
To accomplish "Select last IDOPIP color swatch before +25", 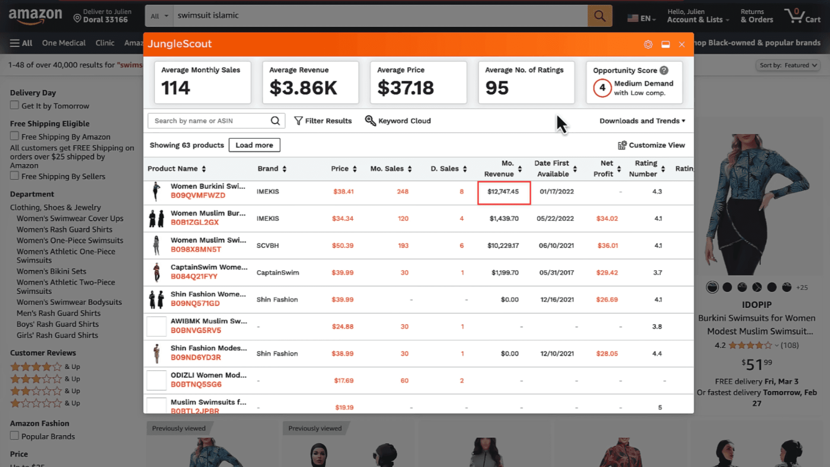I will pos(787,287).
